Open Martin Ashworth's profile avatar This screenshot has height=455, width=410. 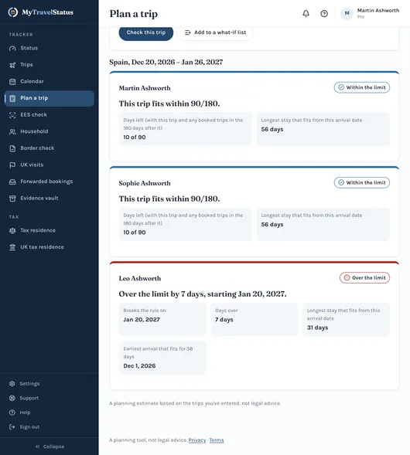347,13
